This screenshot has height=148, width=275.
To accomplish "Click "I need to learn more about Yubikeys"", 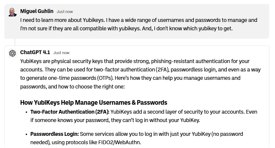I will coord(62,20).
